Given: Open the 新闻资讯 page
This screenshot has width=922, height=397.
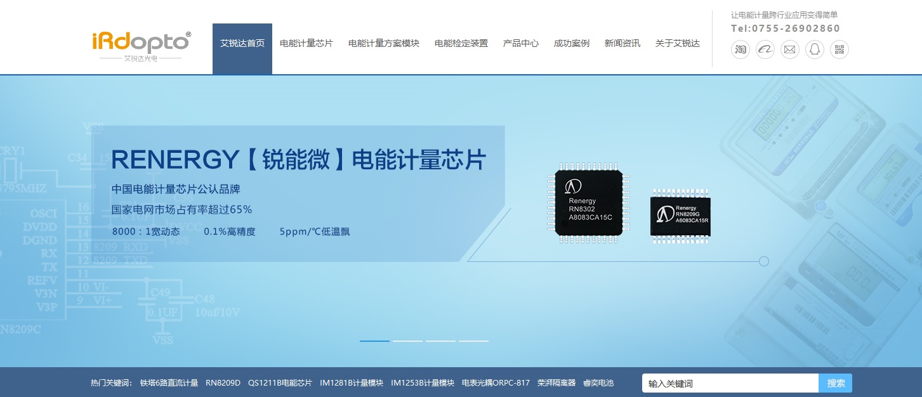Looking at the screenshot, I should [622, 44].
